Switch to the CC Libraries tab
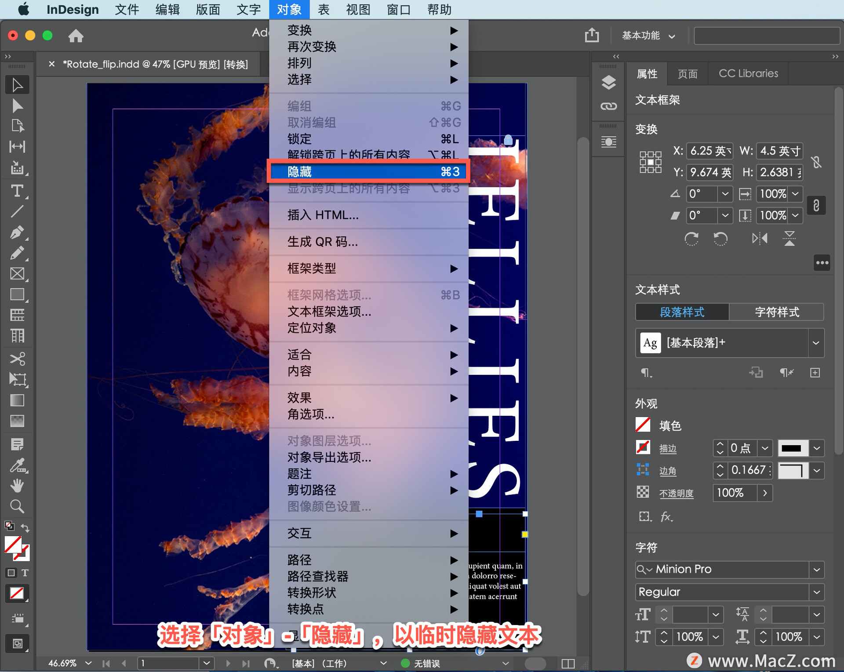This screenshot has height=672, width=844. point(748,73)
